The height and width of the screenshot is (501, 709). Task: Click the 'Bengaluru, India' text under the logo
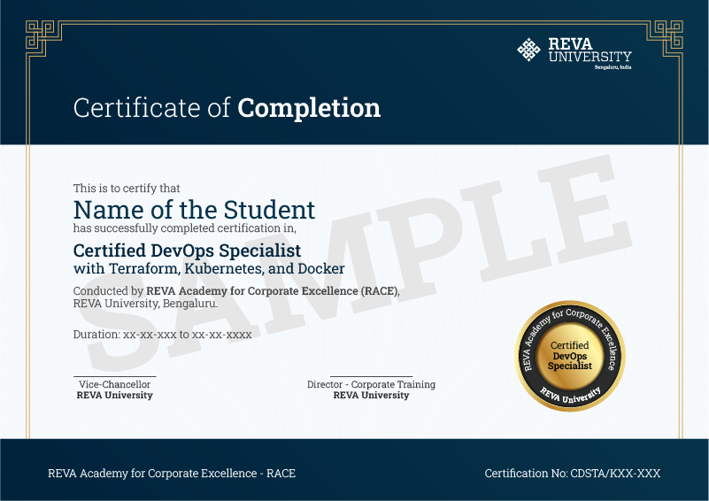[613, 67]
